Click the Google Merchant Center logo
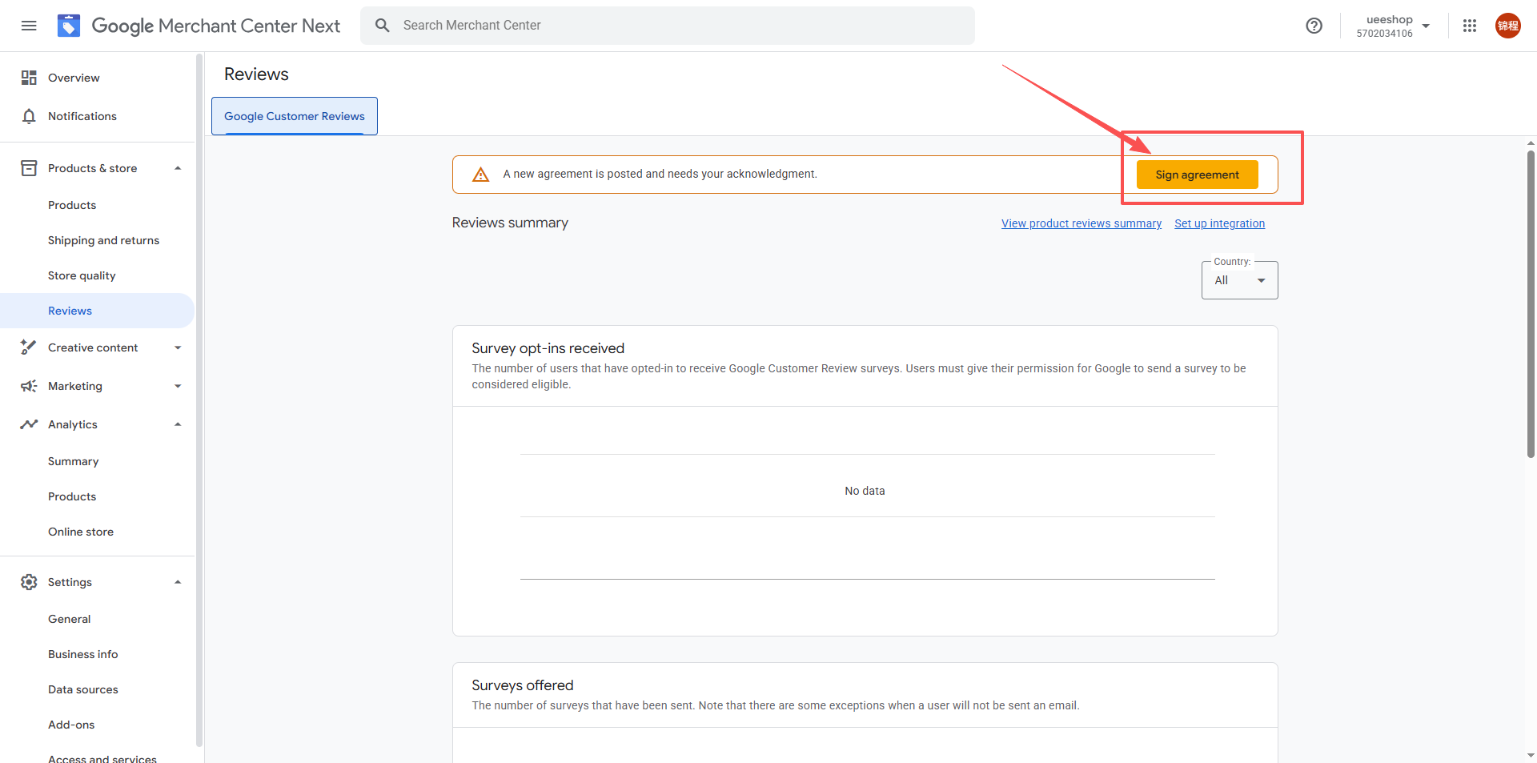This screenshot has height=763, width=1537. pyautogui.click(x=69, y=26)
